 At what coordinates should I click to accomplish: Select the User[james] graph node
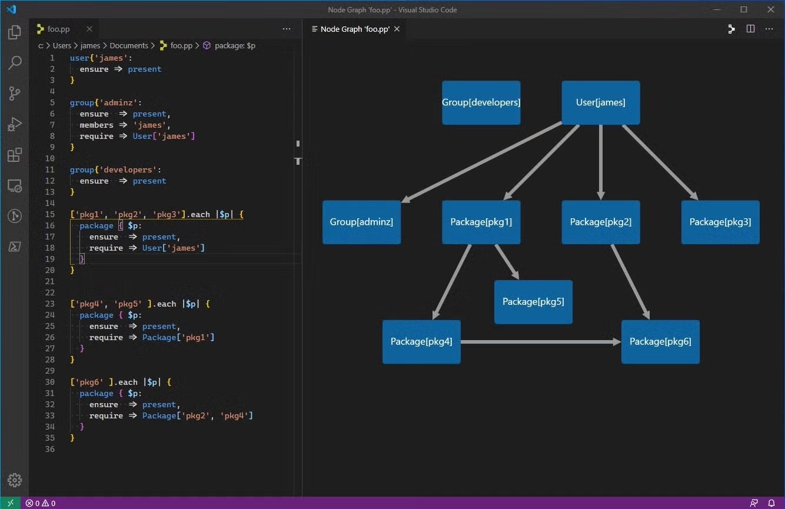coord(600,102)
